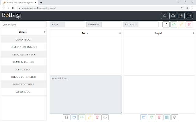Delete client using red trash icon

pos(189,24)
